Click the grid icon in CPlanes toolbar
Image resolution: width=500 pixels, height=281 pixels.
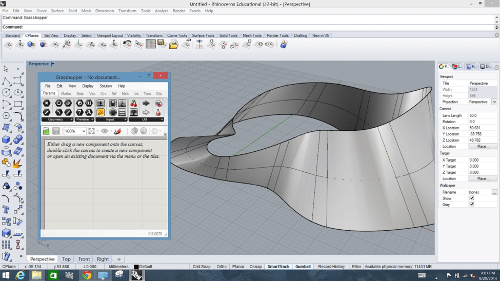(x=150, y=44)
